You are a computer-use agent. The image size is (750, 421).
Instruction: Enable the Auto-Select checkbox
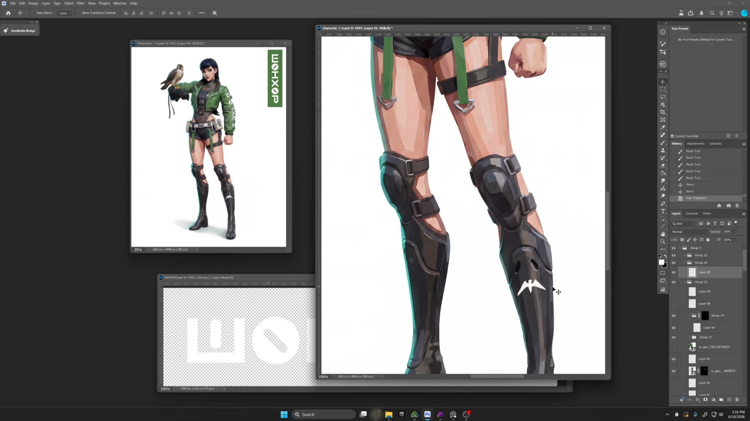33,13
